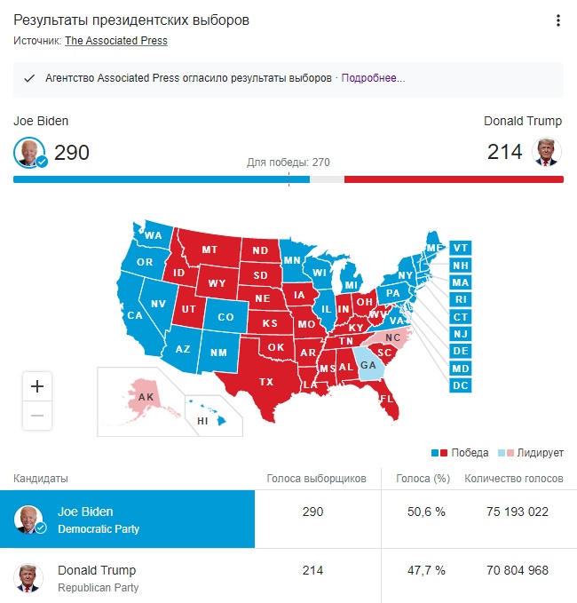The width and height of the screenshot is (577, 603).
Task: Open The Associated Press source link
Action: (116, 40)
